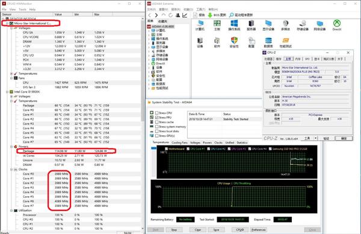The height and width of the screenshot is (234, 361).
Task: Click the driver update magnifier icon
Action: (232, 15)
